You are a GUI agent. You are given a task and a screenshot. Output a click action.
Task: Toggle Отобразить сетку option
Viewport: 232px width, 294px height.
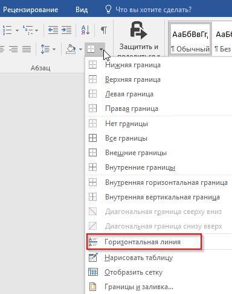(159, 272)
